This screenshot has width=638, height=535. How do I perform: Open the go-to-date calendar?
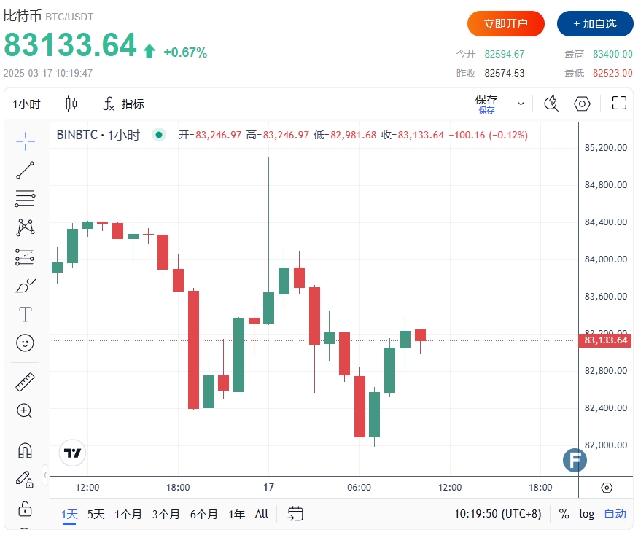tap(295, 514)
